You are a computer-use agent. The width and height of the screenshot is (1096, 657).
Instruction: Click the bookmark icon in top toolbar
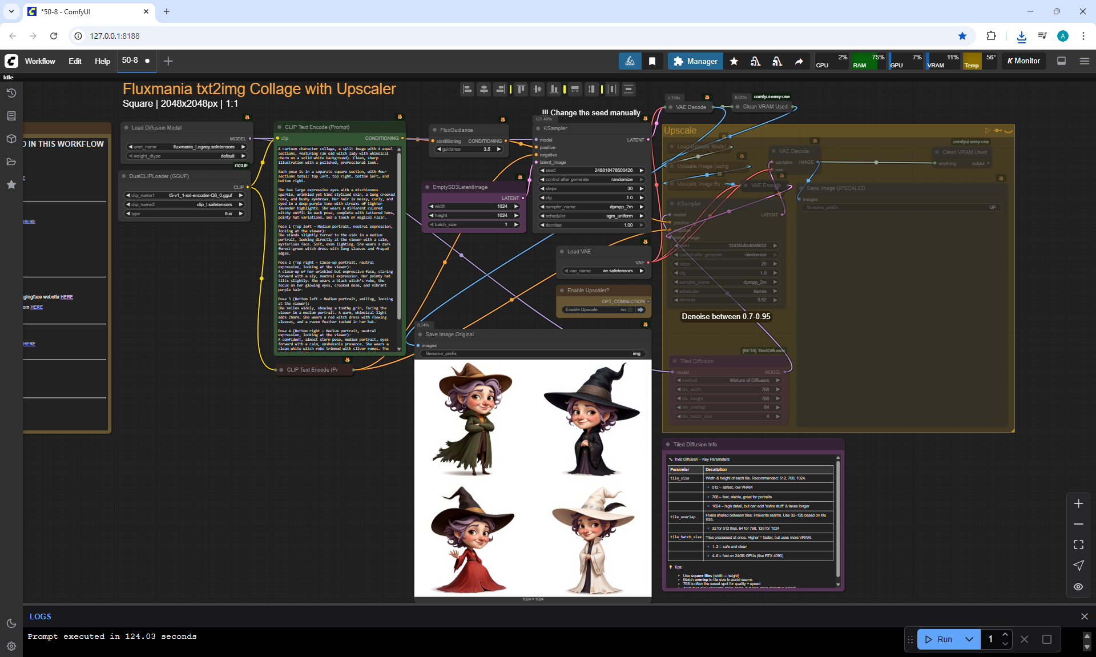(652, 61)
